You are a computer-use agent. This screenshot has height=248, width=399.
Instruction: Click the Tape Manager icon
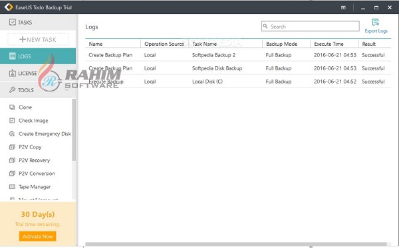point(12,187)
